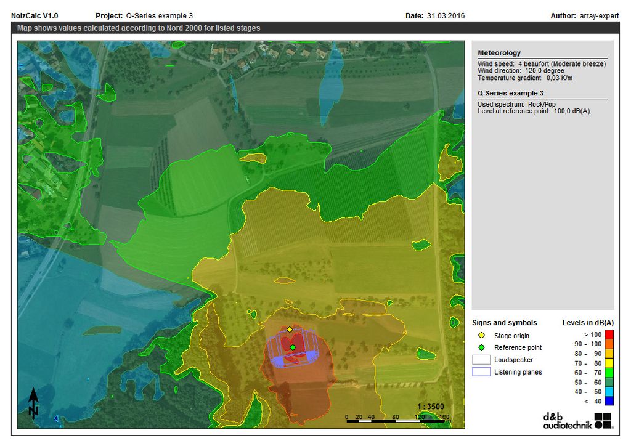
Task: Pick the bright green 60-70 dB(A) swatch
Action: click(x=608, y=373)
